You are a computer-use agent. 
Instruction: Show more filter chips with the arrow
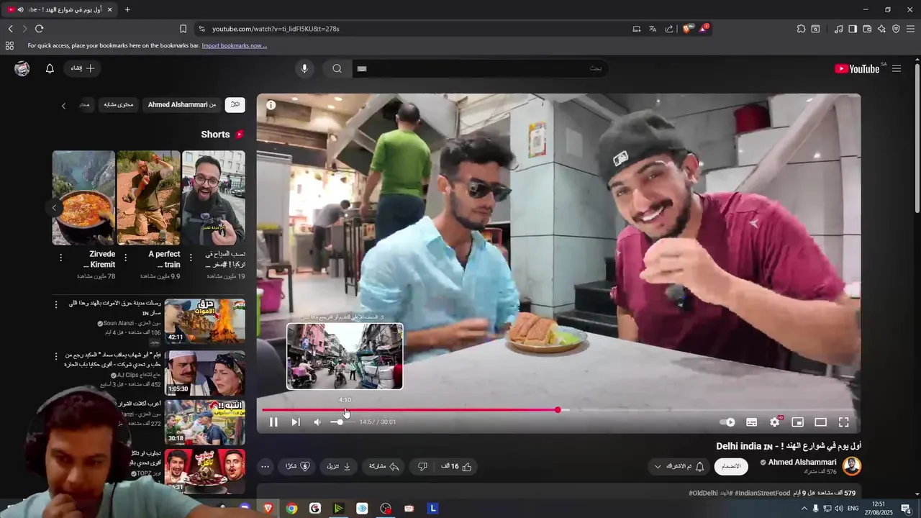pos(63,106)
